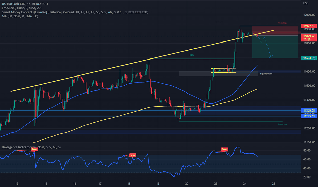Select the MA (50, close, 0, SMA, 50) legend
This screenshot has width=318, height=187.
(20, 16)
